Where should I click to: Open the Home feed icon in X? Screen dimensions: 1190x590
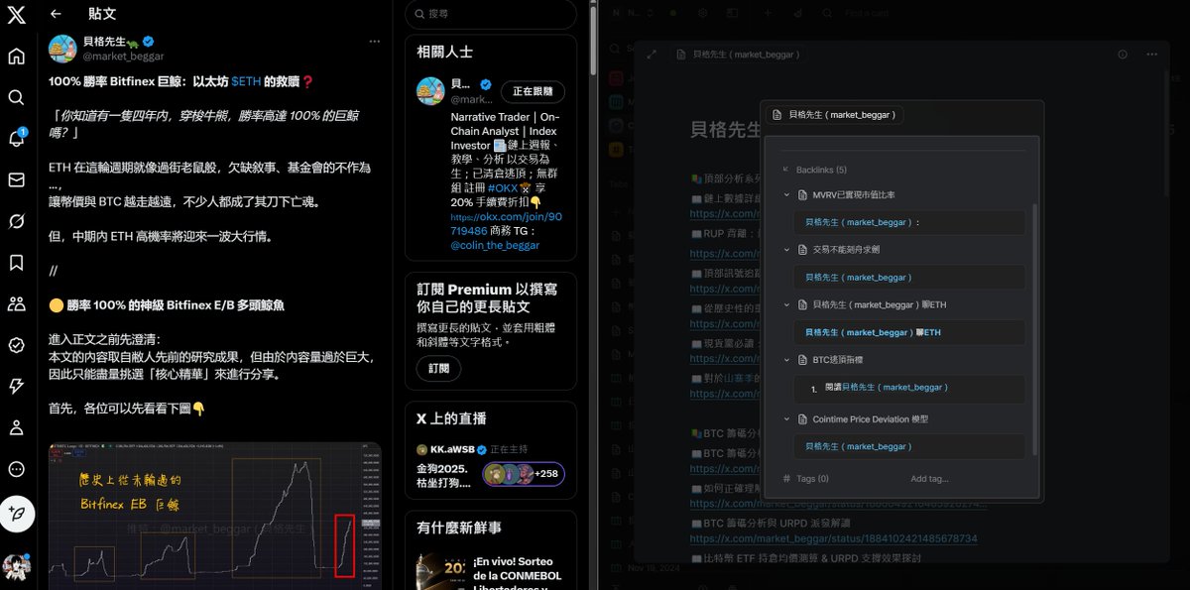click(x=16, y=56)
